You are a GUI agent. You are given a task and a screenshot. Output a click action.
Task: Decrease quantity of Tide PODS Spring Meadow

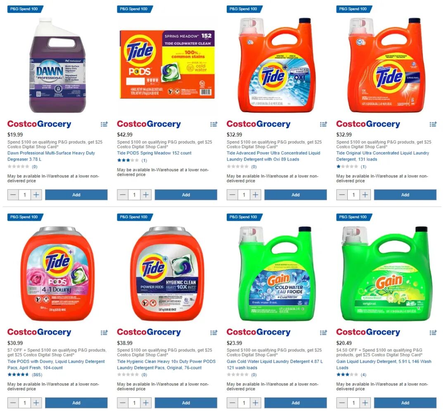click(123, 195)
